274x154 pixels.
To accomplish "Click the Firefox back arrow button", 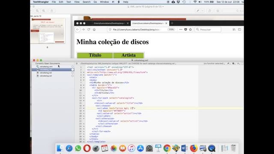I will click(78, 30).
